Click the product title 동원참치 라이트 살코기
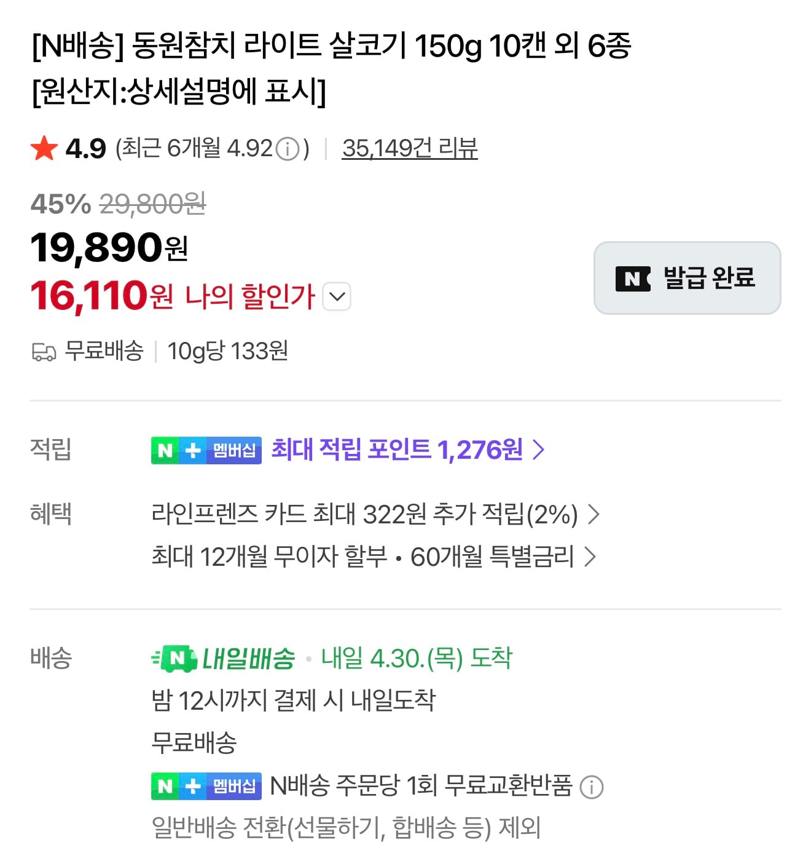 [x=332, y=47]
